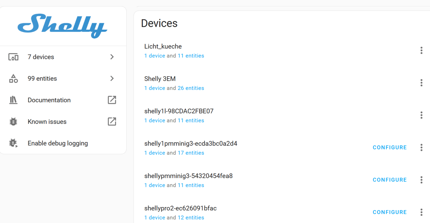Click the 17 entities link for shelly1pmminig3
Viewport: 430px width, 223px height.
[191, 153]
